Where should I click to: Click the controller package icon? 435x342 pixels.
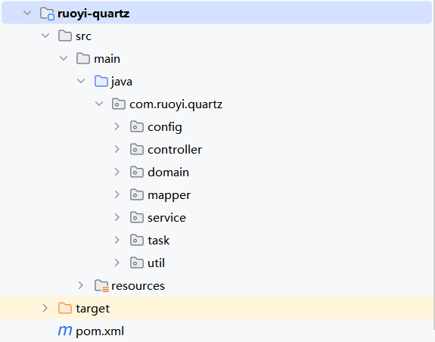click(x=137, y=150)
